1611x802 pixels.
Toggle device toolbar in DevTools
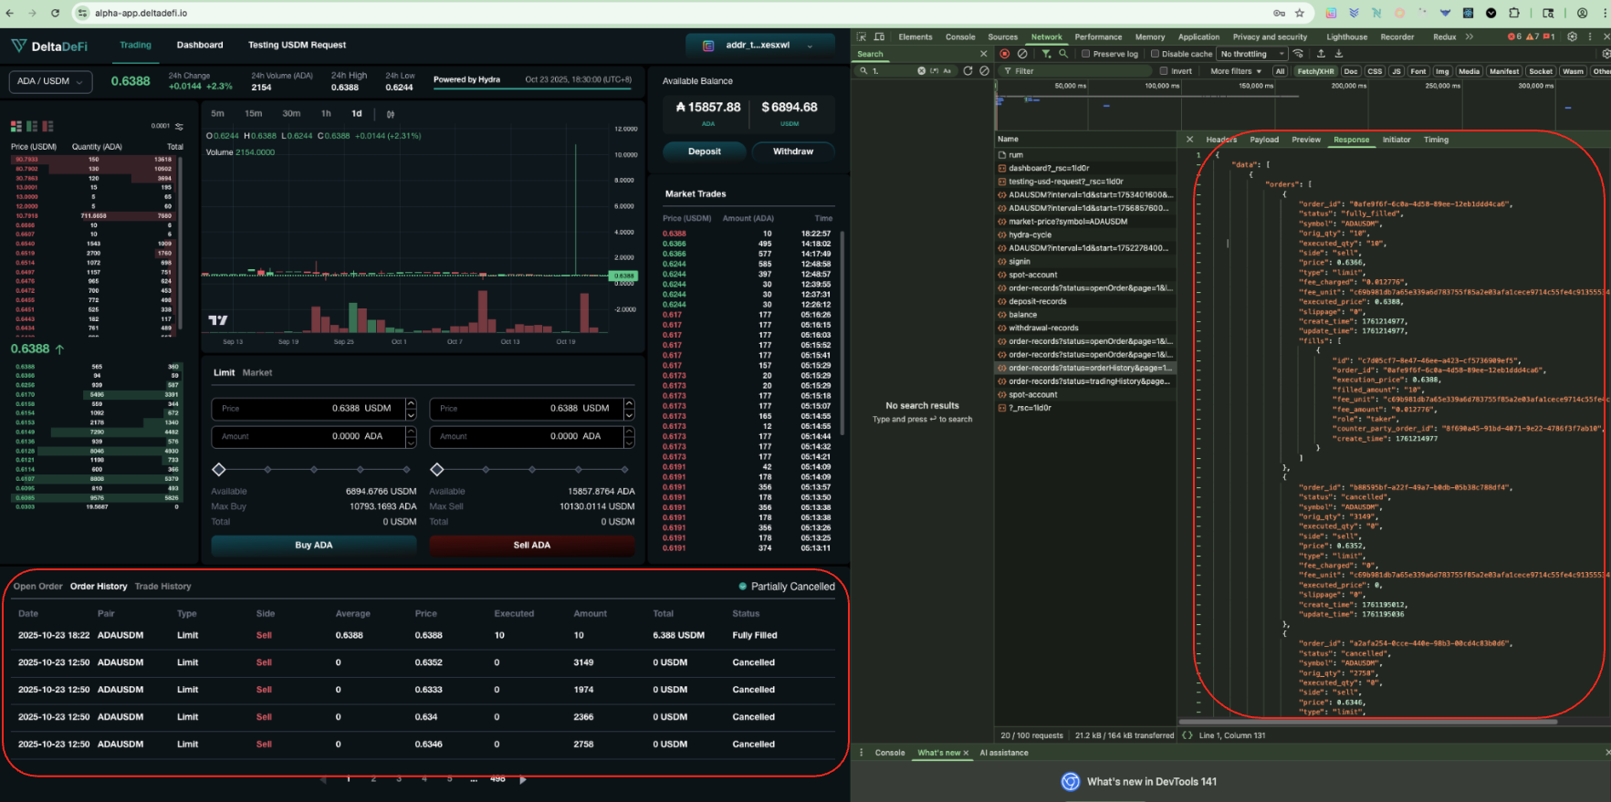tap(879, 36)
